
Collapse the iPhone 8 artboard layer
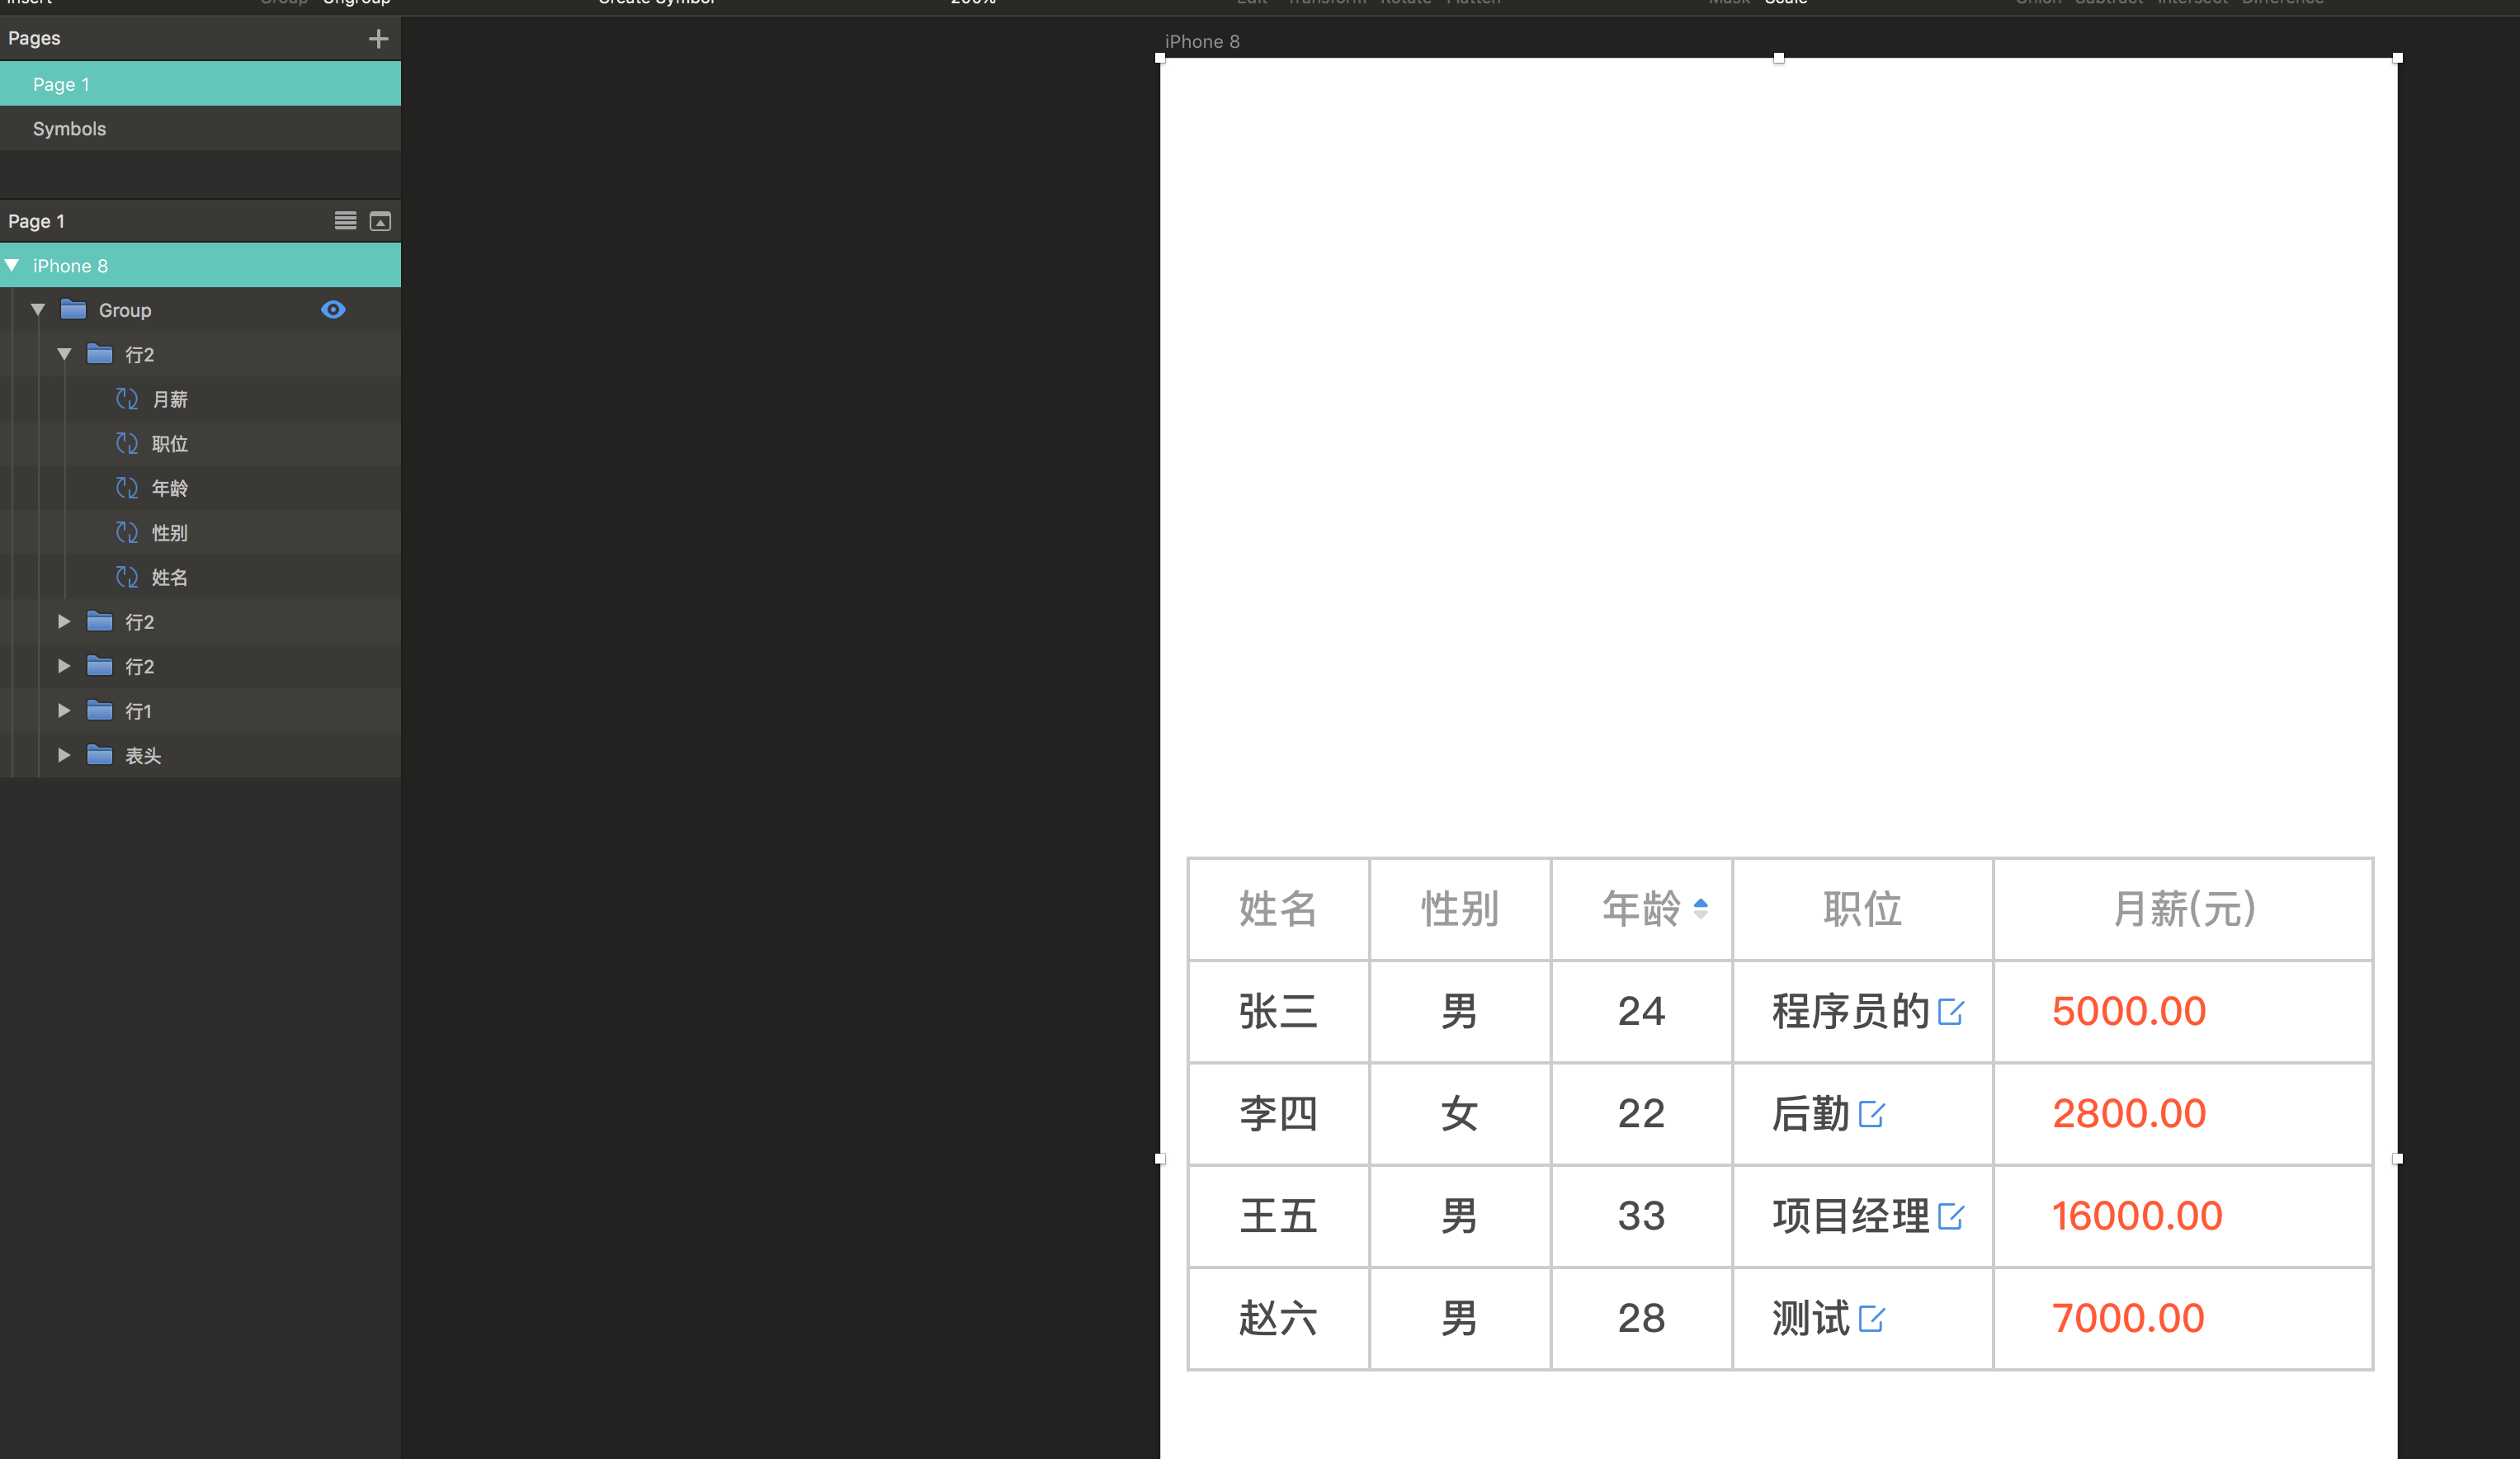(12, 266)
